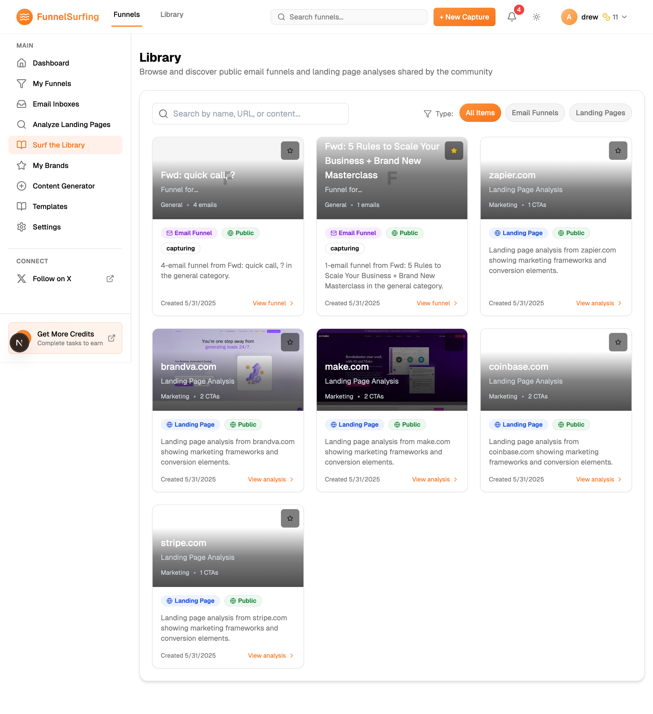The image size is (653, 714).
Task: Star the coinbase.com card
Action: click(x=618, y=342)
